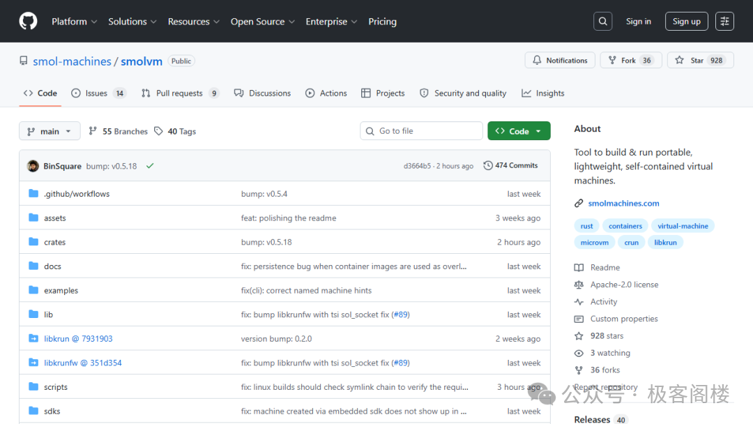Click the Custom properties note icon
The width and height of the screenshot is (753, 424).
(579, 319)
